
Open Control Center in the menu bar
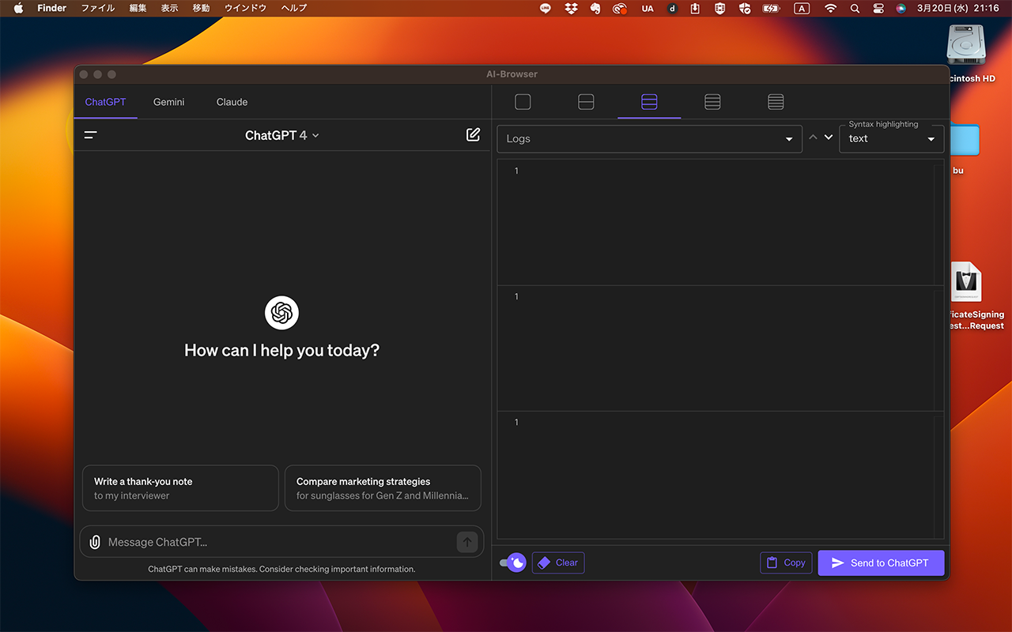point(878,9)
